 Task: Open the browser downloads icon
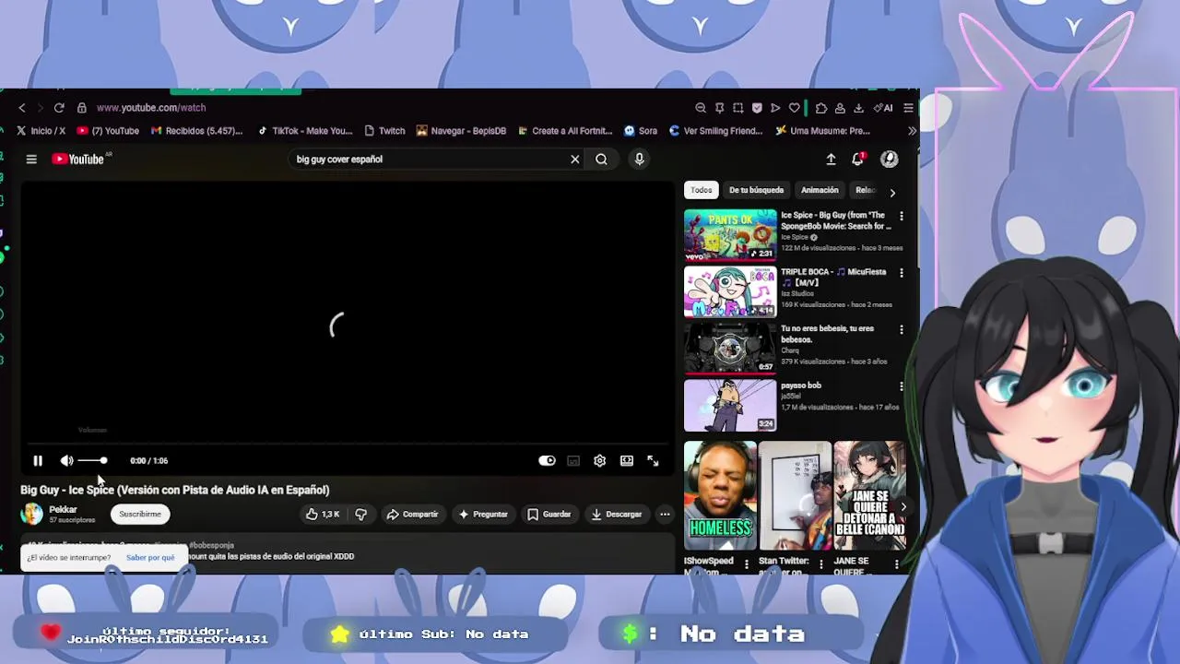(x=858, y=108)
